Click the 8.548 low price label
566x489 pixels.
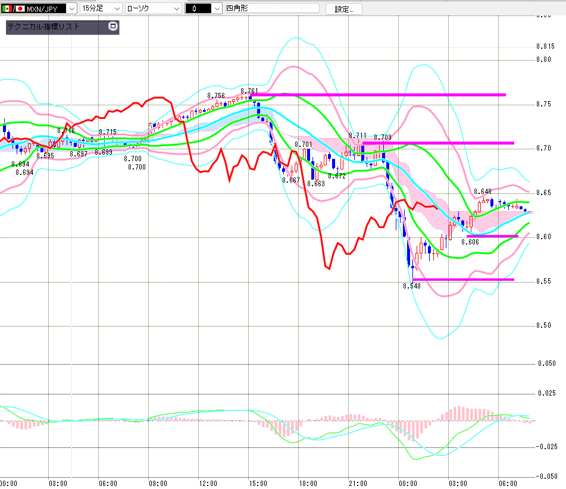(x=412, y=286)
